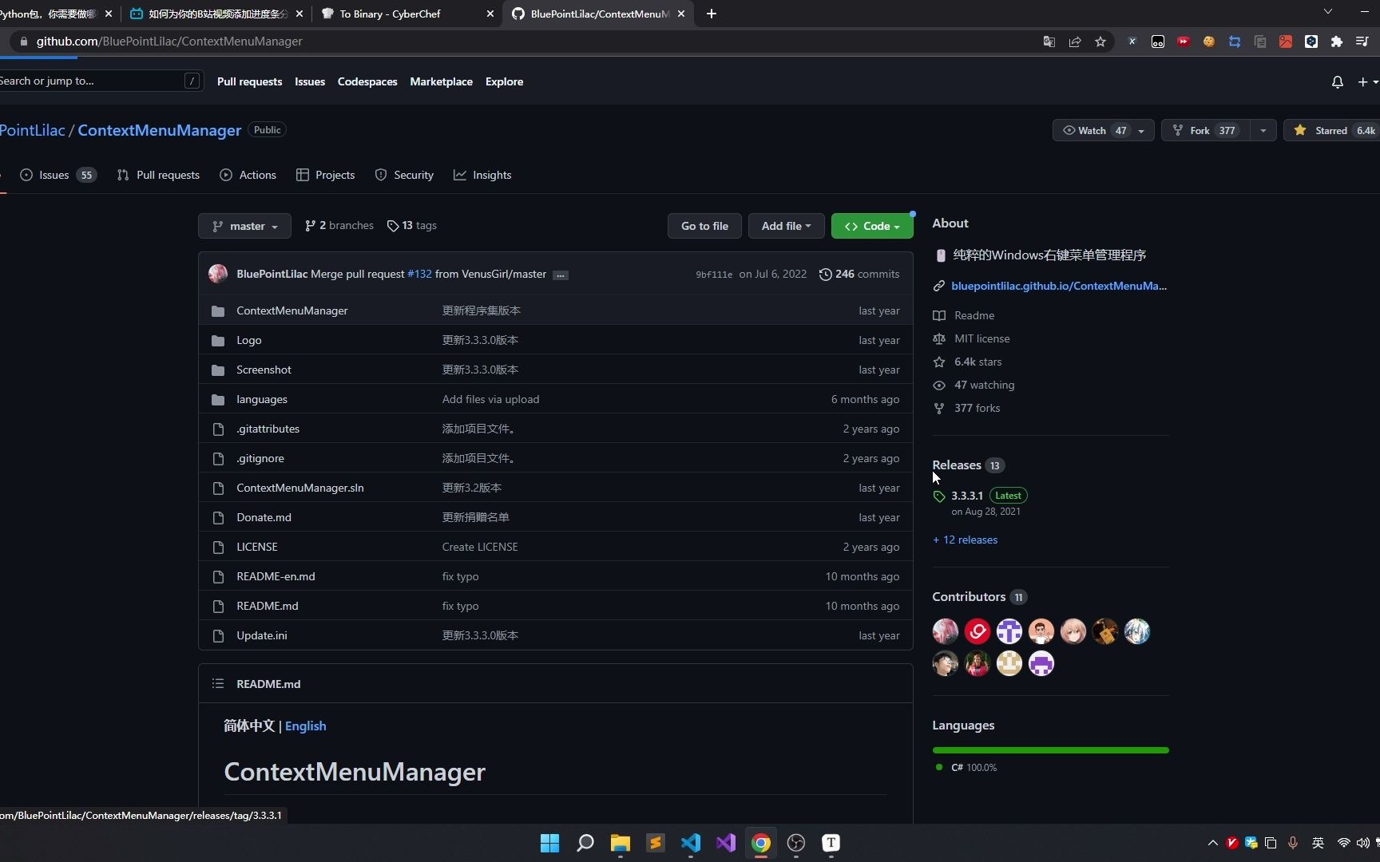Click the .gitattributes file icon
This screenshot has height=862, width=1380.
218,429
